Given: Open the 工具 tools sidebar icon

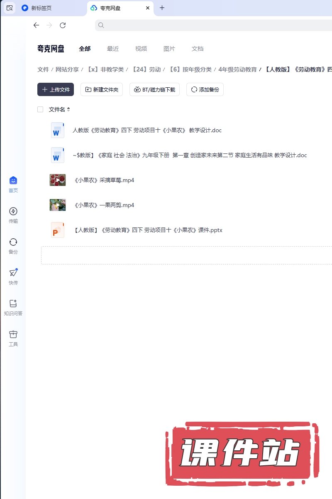Looking at the screenshot, I should pyautogui.click(x=13, y=334).
